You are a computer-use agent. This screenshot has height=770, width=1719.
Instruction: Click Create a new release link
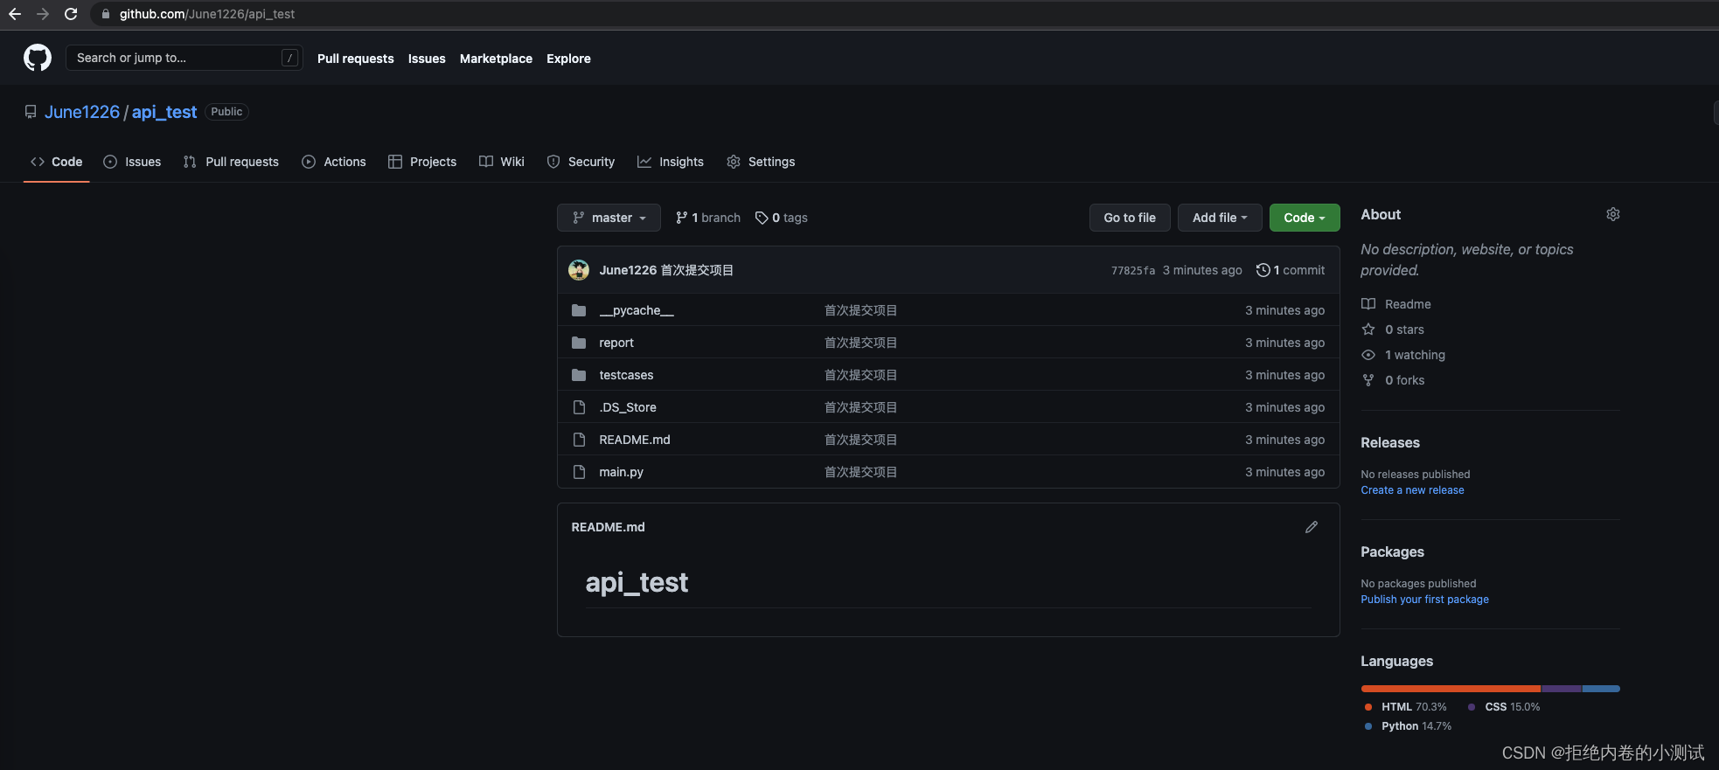(x=1412, y=490)
